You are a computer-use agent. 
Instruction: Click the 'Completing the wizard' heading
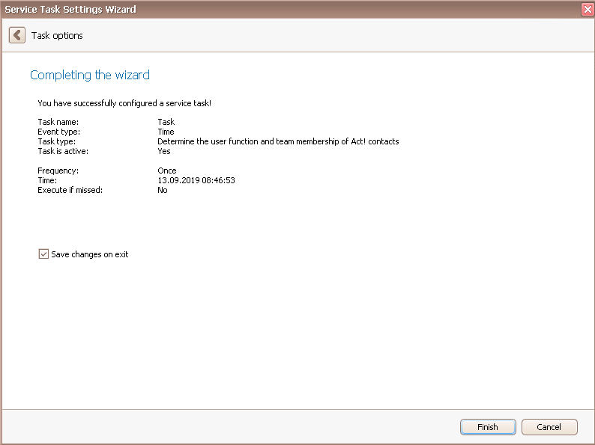click(90, 75)
